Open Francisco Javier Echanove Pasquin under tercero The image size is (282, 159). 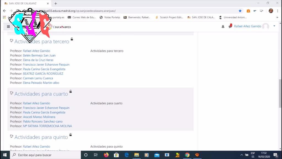[x=46, y=64]
